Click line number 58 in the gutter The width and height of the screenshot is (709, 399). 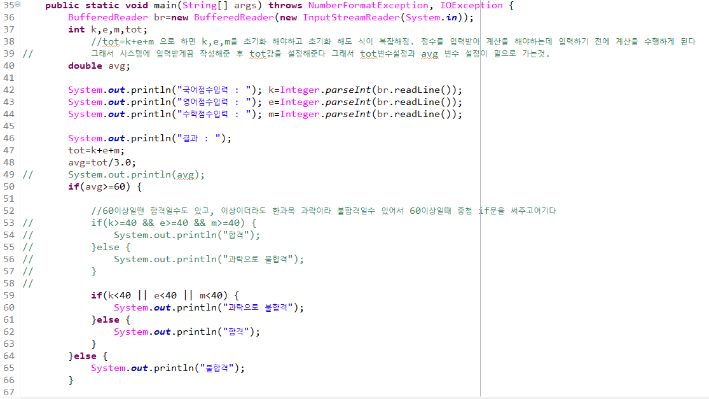click(9, 284)
